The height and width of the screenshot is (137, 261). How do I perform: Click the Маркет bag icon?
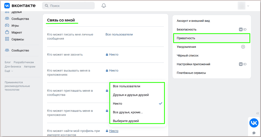coord(7,32)
